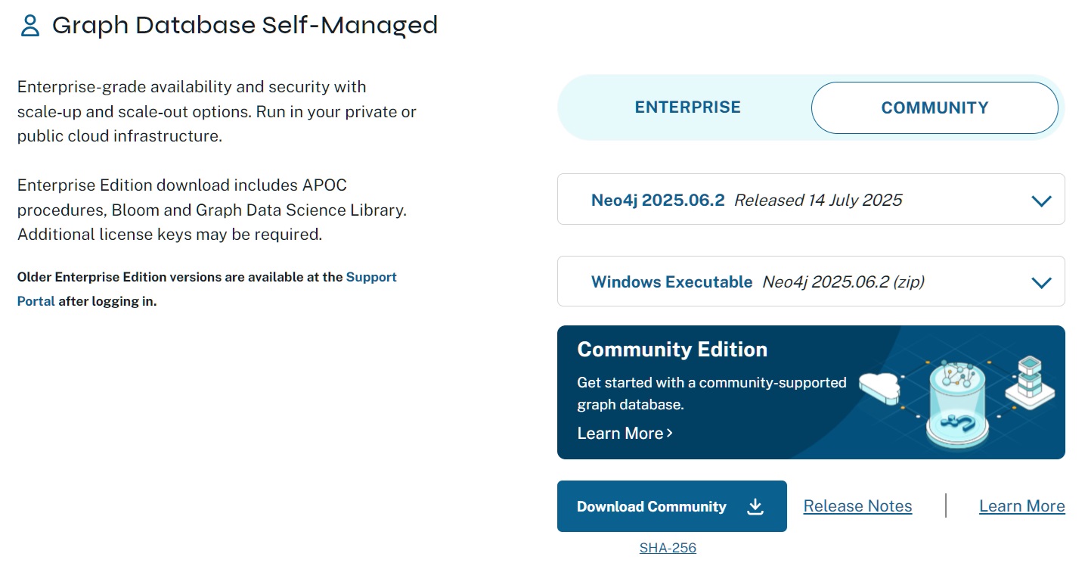This screenshot has width=1091, height=563.
Task: Click the user profile icon beside Graph Database heading
Action: 29,26
